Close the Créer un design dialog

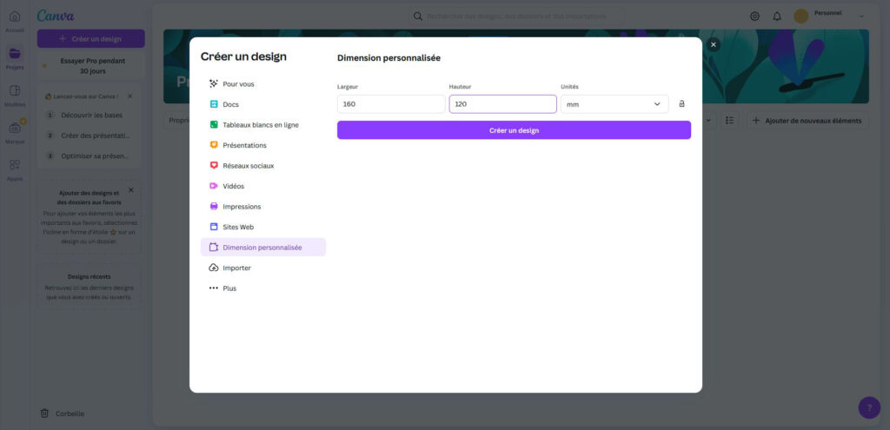tap(714, 44)
